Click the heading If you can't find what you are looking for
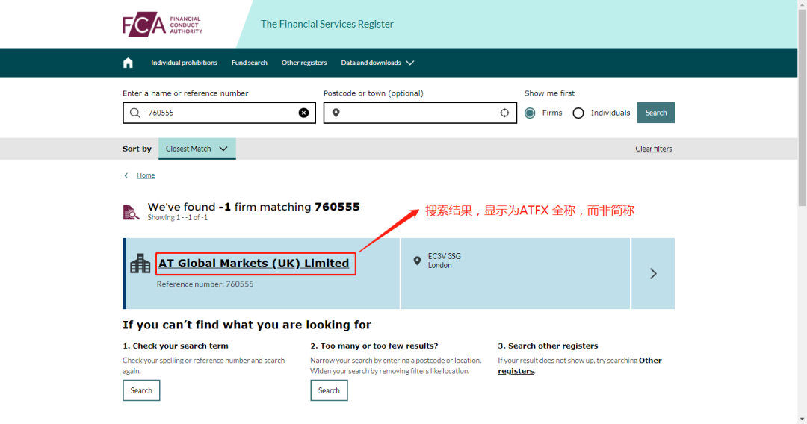 247,325
